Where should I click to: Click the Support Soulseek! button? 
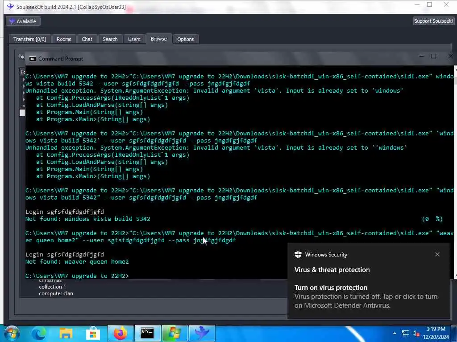(x=433, y=21)
